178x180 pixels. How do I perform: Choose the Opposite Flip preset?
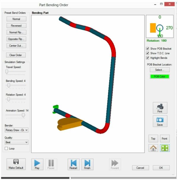pos(16,39)
